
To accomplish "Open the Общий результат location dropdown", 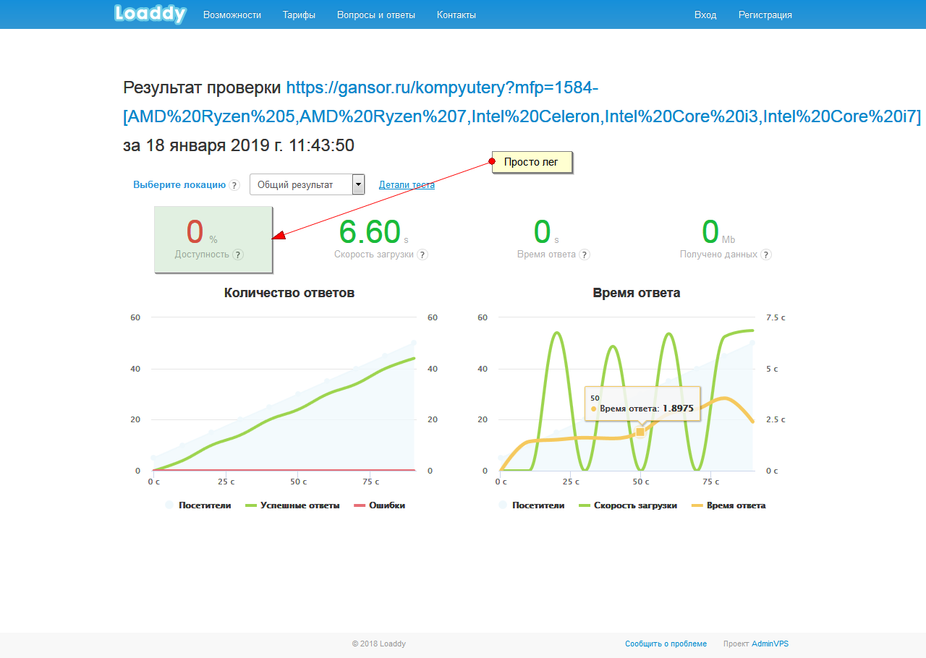I will [300, 185].
